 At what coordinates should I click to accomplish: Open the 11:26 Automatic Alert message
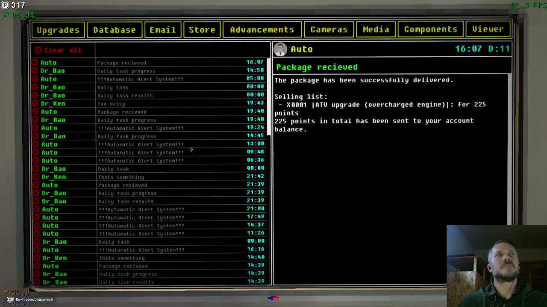pyautogui.click(x=150, y=233)
